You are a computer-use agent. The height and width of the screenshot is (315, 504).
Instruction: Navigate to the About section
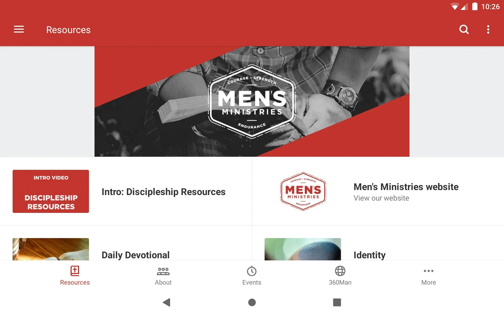pos(163,275)
